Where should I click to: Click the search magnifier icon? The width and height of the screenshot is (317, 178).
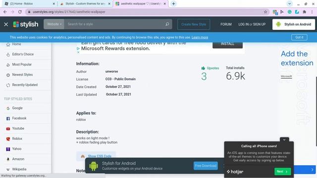[167, 24]
